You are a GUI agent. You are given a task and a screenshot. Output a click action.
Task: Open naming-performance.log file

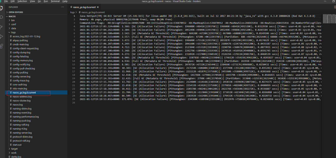pyautogui.click(x=25, y=117)
